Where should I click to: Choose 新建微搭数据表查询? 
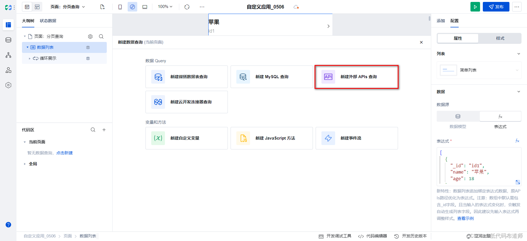pyautogui.click(x=187, y=77)
